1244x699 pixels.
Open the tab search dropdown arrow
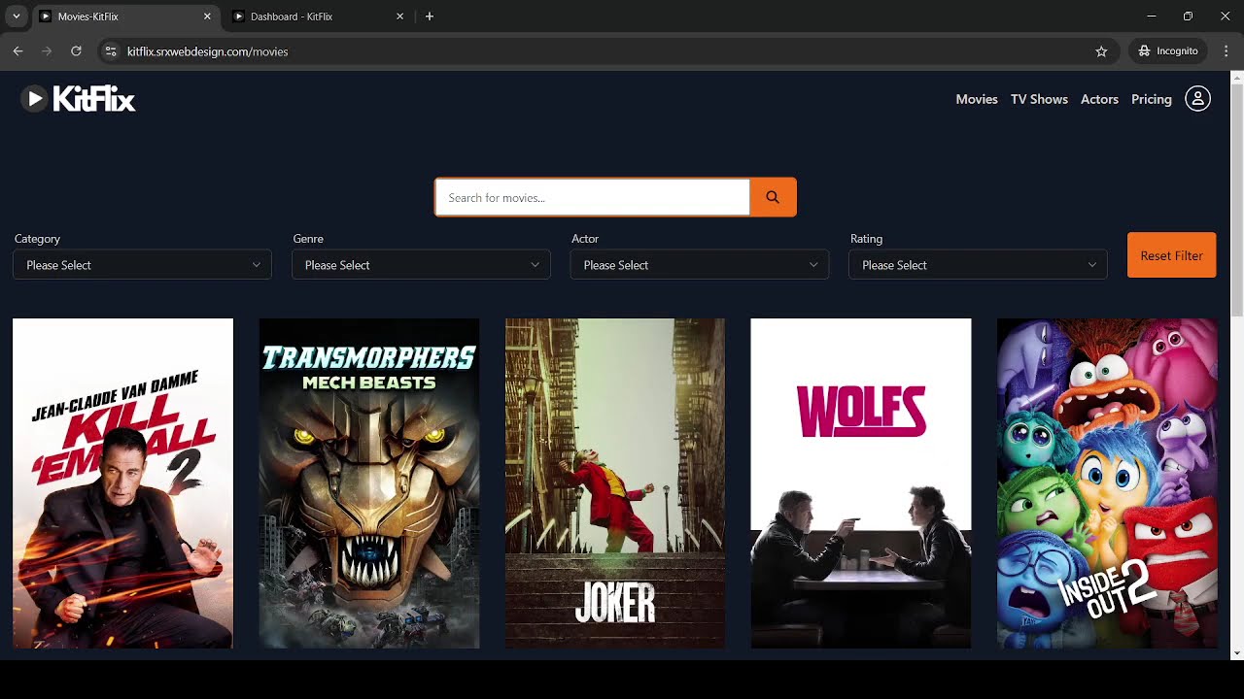coord(16,17)
